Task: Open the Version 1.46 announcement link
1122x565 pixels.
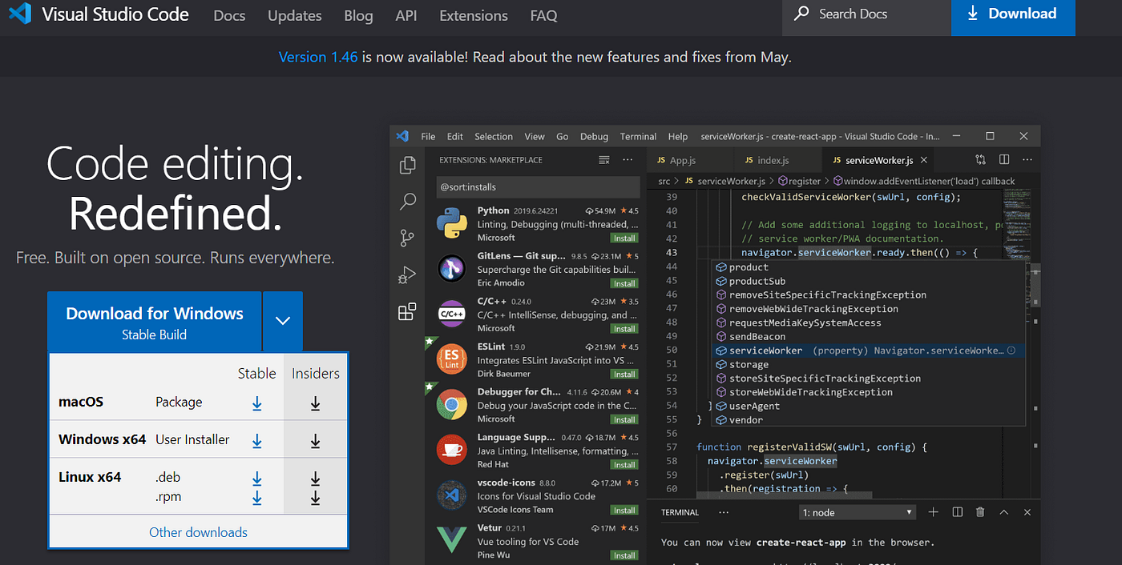Action: 317,56
